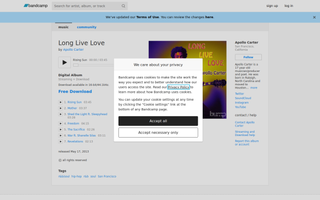This screenshot has width=320, height=200.
Task: Play track 4 Freedom small play icon
Action: pyautogui.click(x=60, y=124)
